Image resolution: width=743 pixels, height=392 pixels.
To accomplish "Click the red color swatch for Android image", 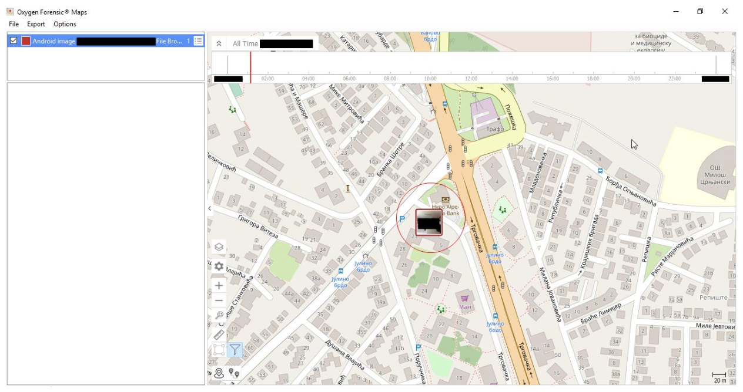I will (x=26, y=41).
